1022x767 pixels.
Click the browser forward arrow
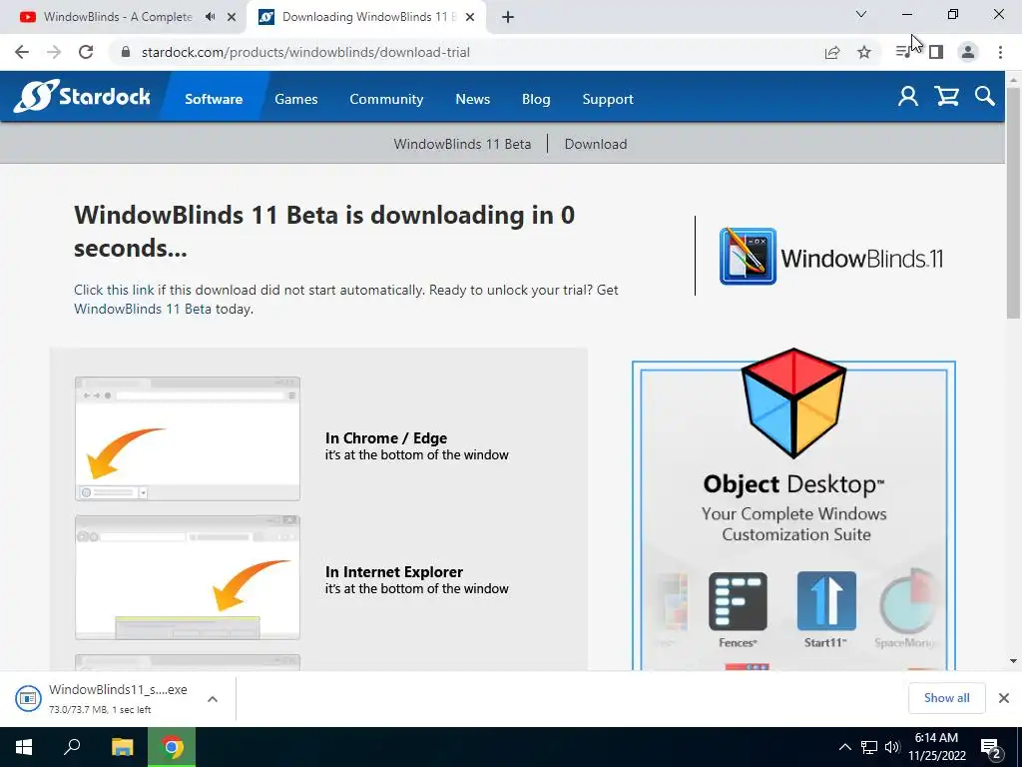[54, 52]
